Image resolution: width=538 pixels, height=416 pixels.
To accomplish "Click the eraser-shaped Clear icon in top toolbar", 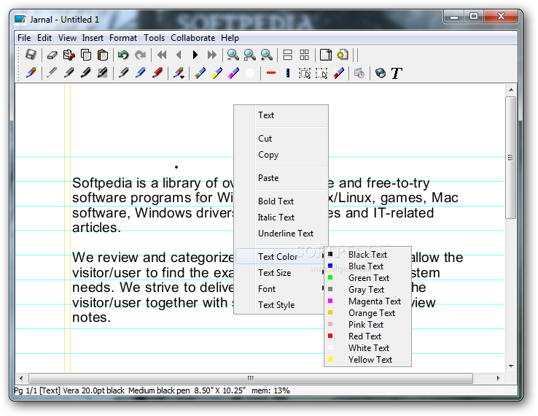I will 52,55.
